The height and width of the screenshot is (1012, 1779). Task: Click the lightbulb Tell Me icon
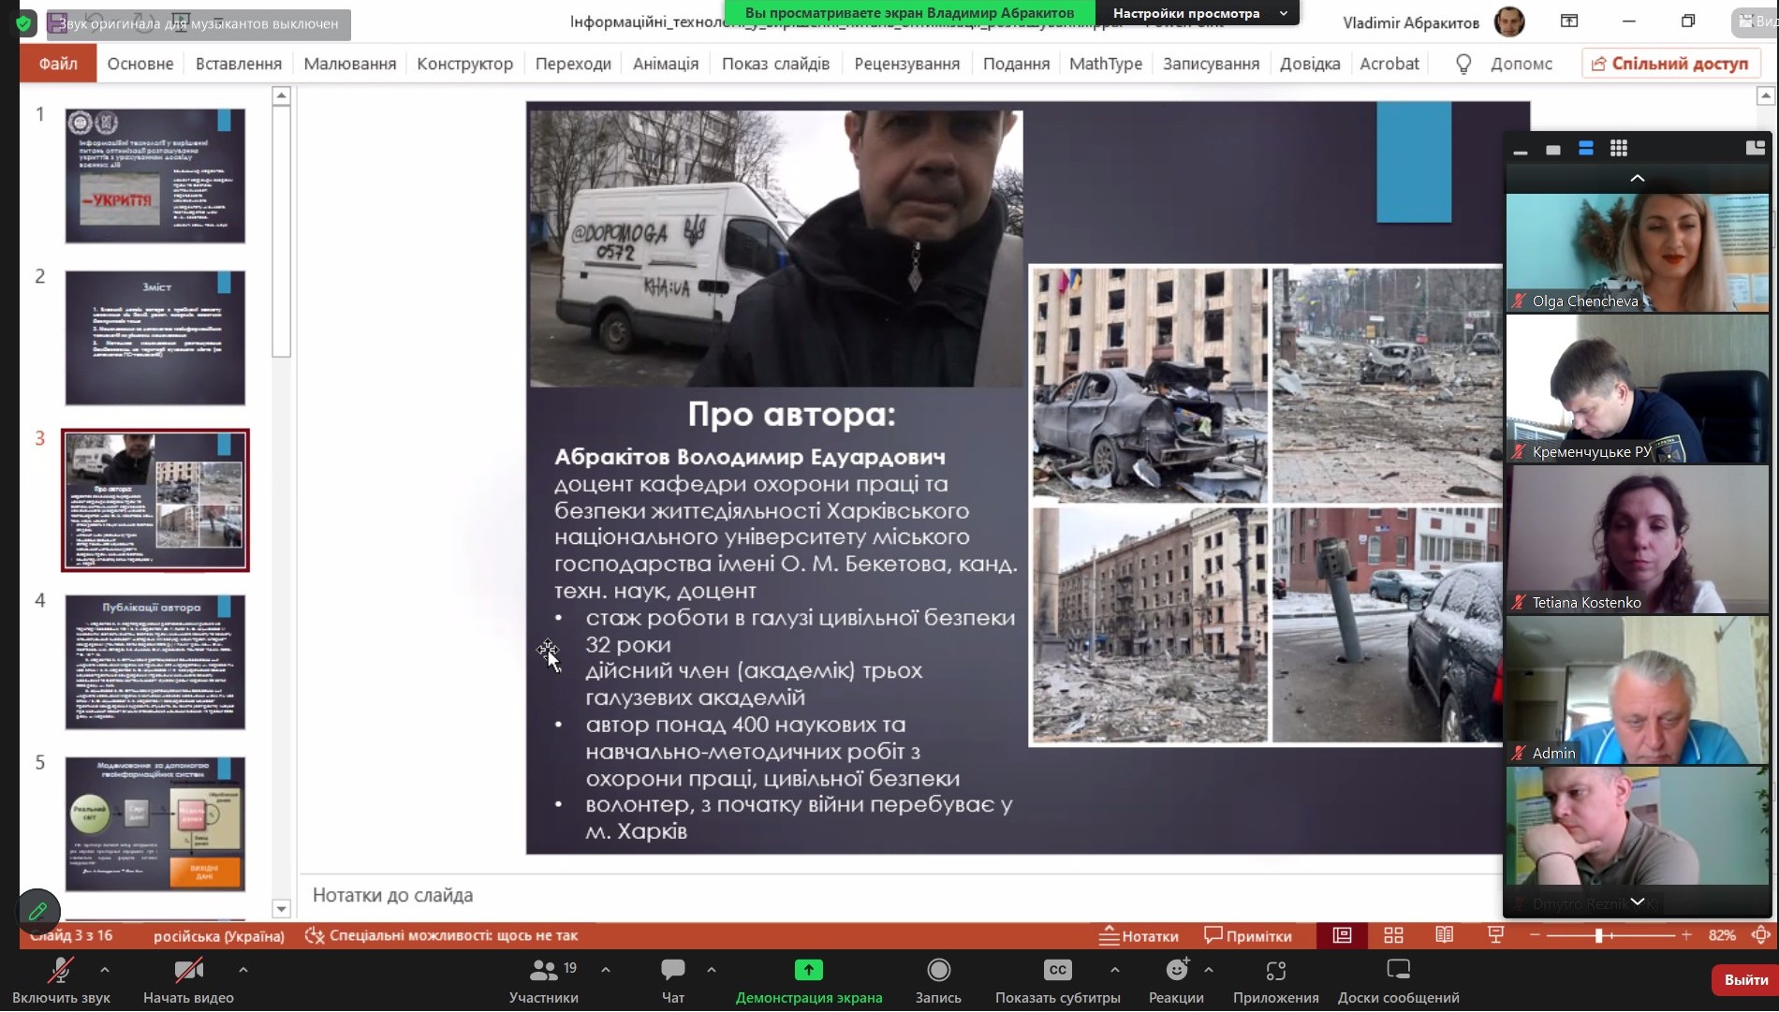(1463, 64)
